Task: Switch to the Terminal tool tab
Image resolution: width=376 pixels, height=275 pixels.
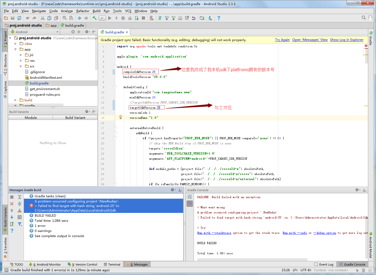Action: [112, 265]
